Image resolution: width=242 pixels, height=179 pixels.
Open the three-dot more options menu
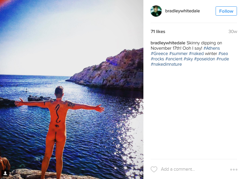(234, 169)
